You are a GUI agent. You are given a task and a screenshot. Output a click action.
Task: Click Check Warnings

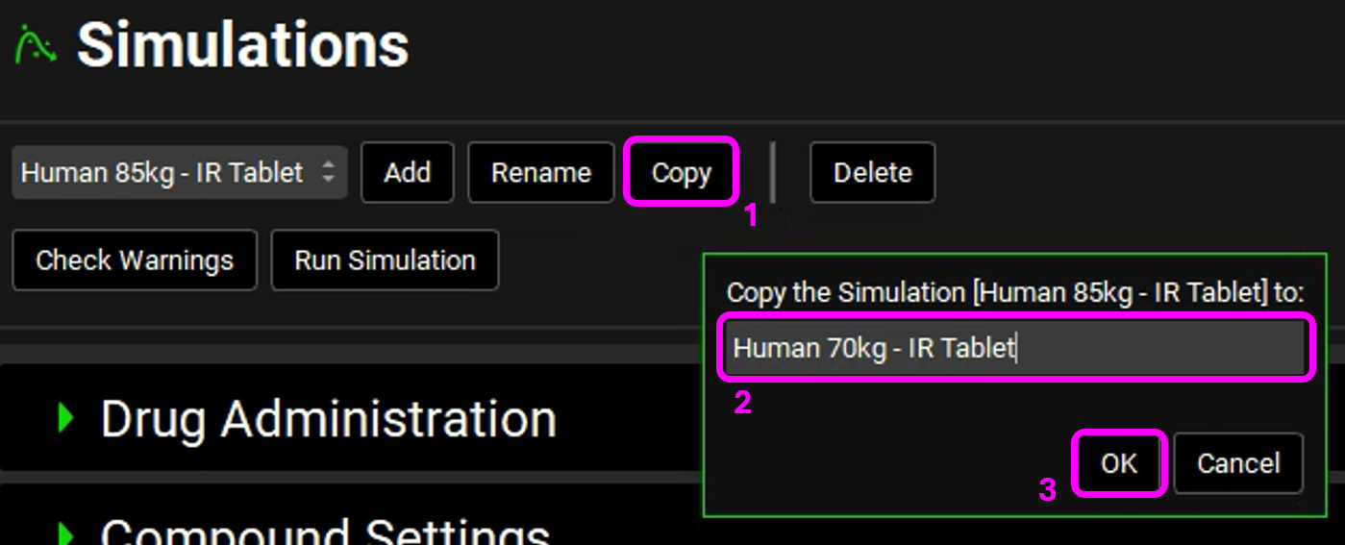tap(135, 260)
